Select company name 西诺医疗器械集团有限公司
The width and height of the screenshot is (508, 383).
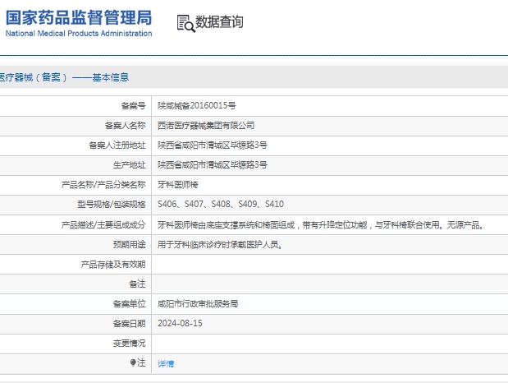click(x=206, y=125)
